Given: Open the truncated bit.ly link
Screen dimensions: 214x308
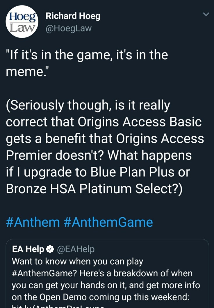Looking at the screenshot, I should pos(58,306).
